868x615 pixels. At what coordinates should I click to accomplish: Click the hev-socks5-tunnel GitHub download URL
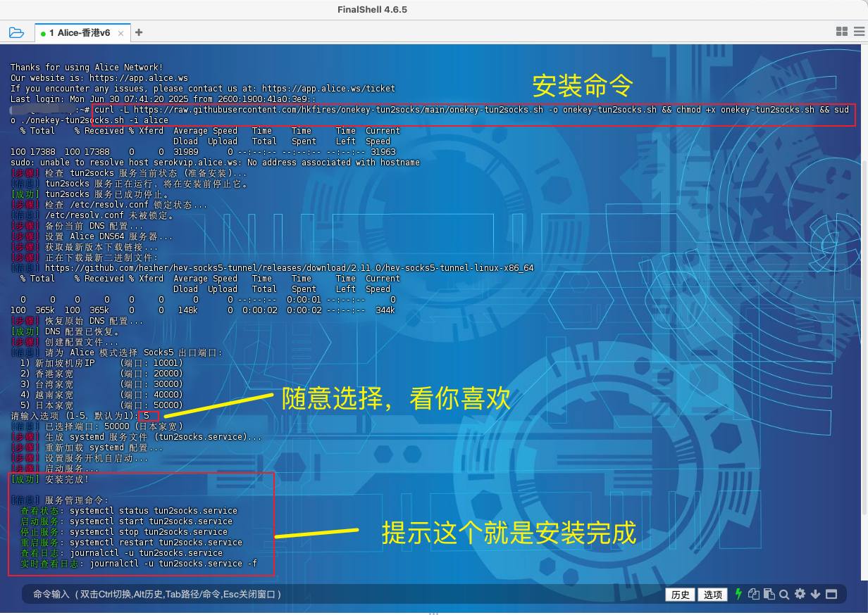pos(289,268)
